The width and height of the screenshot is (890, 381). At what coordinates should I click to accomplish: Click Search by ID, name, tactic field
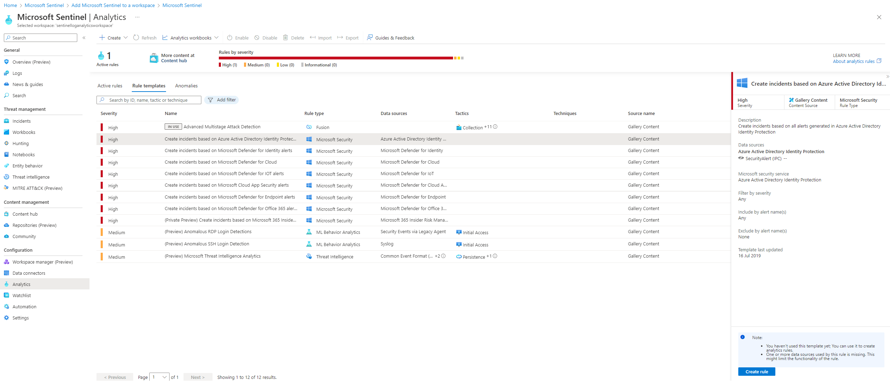149,100
